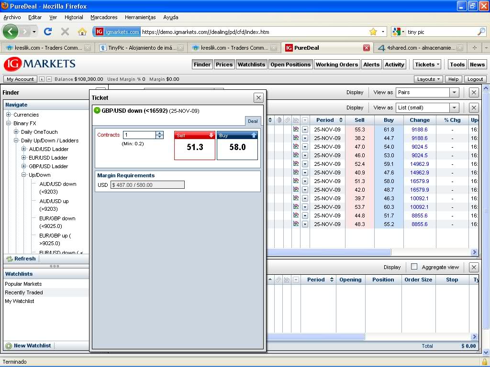This screenshot has width=490, height=367.
Task: Go to the Firefox Home page icon
Action: click(82, 32)
